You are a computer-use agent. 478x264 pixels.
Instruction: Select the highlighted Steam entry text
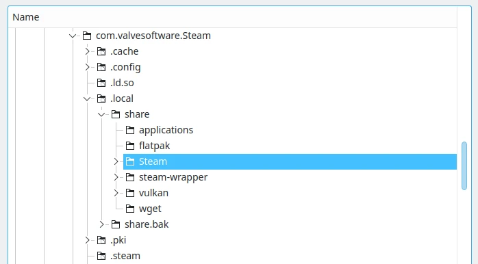click(x=153, y=161)
